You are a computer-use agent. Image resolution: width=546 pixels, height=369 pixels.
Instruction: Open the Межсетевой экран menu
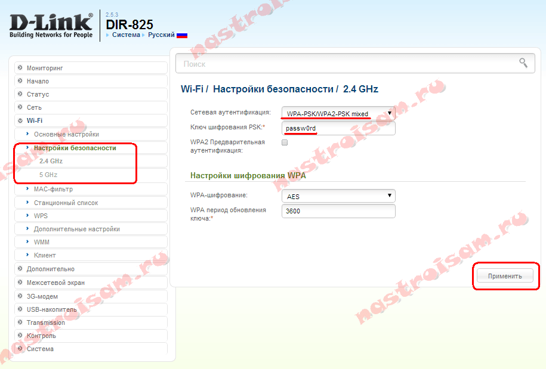pos(55,283)
